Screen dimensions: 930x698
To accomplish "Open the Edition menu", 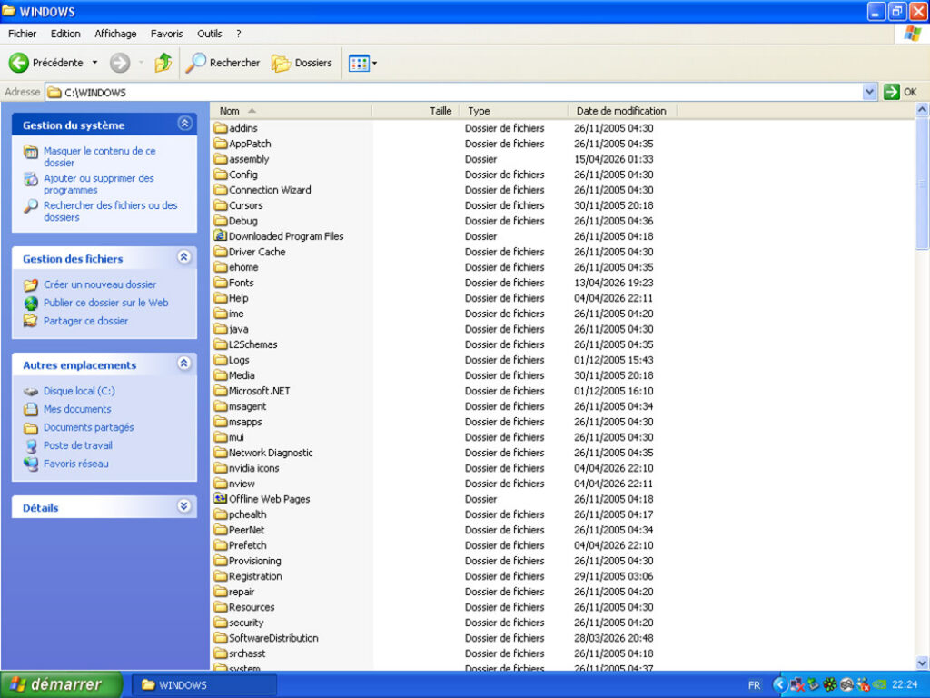I will point(65,34).
